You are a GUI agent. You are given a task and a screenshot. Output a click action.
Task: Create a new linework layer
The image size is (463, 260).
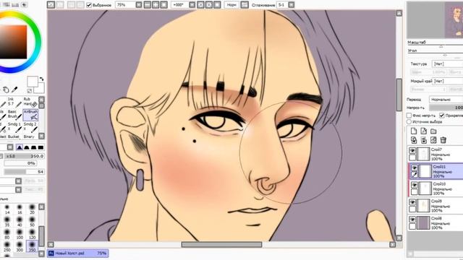(424, 131)
